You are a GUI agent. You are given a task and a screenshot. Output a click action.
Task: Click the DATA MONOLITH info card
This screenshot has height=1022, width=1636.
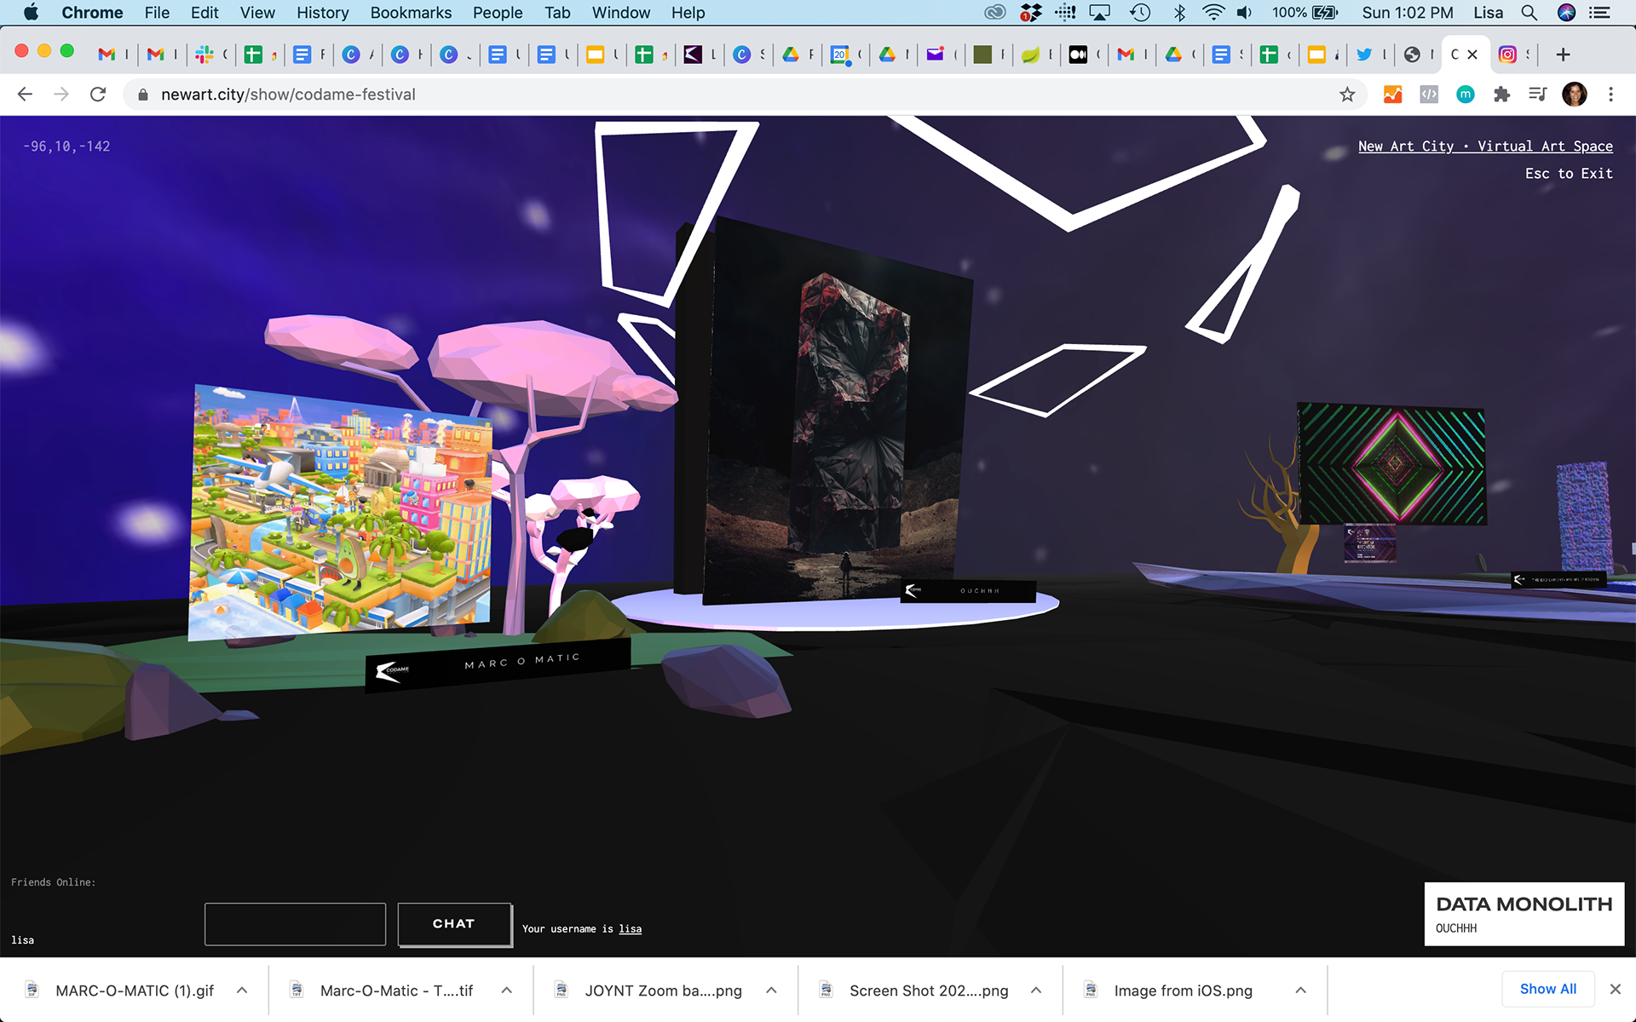(1524, 914)
